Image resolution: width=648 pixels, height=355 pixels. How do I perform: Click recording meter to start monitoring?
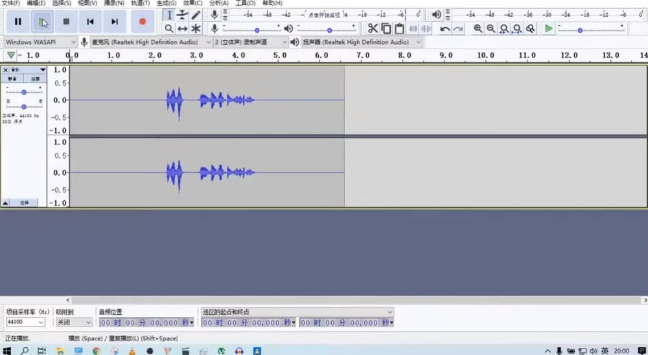point(323,15)
